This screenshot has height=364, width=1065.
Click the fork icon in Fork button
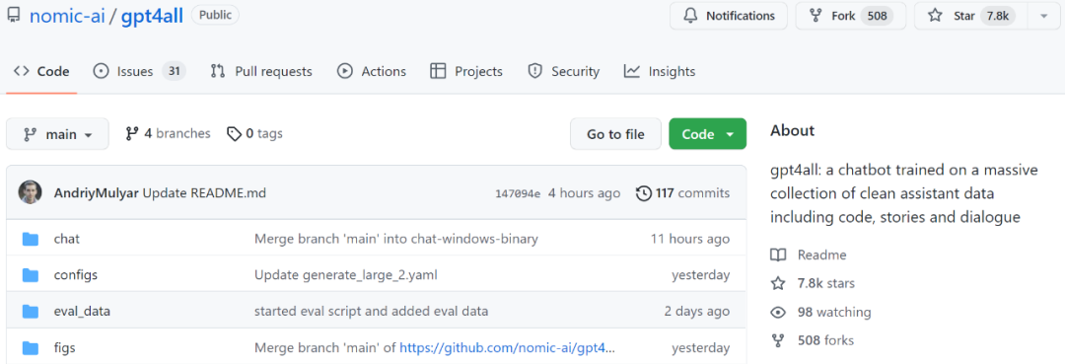click(816, 16)
